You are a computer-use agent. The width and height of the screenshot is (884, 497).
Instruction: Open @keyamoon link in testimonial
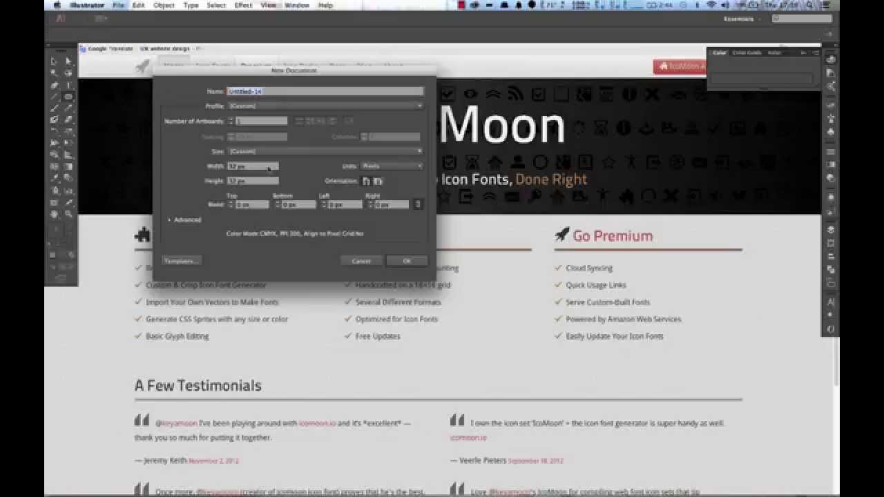pyautogui.click(x=176, y=423)
